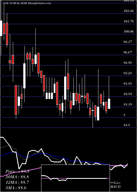This screenshot has width=137, height=192.
Task: Click the 5MA : 88.6 readout
Action: coord(16,188)
